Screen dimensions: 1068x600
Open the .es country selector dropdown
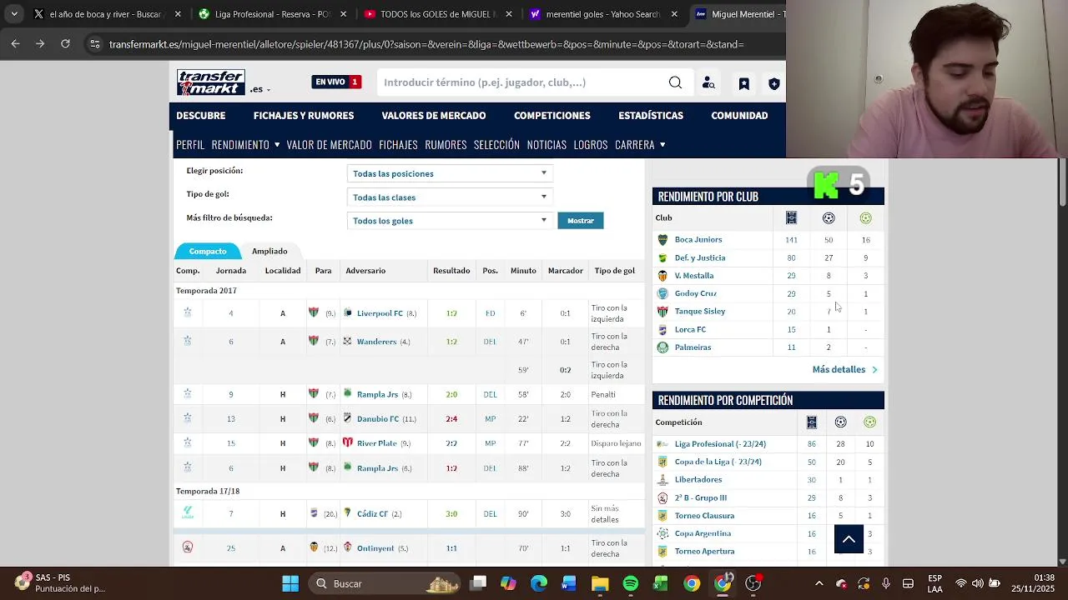[259, 89]
